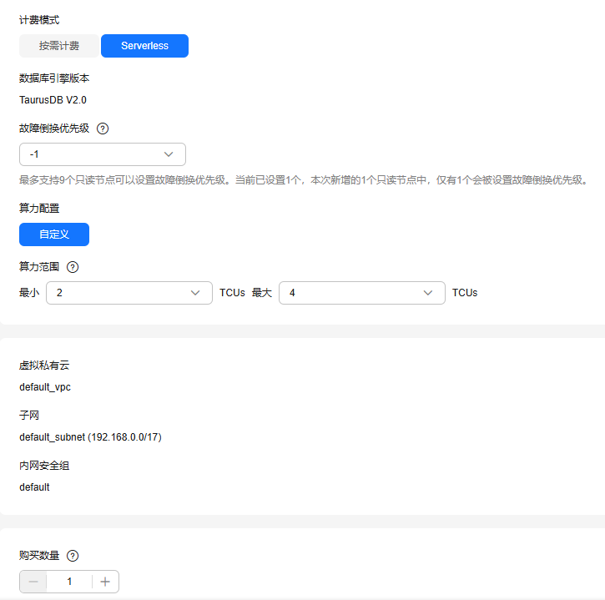Click the 计费模式 label
This screenshot has width=605, height=600.
[39, 20]
